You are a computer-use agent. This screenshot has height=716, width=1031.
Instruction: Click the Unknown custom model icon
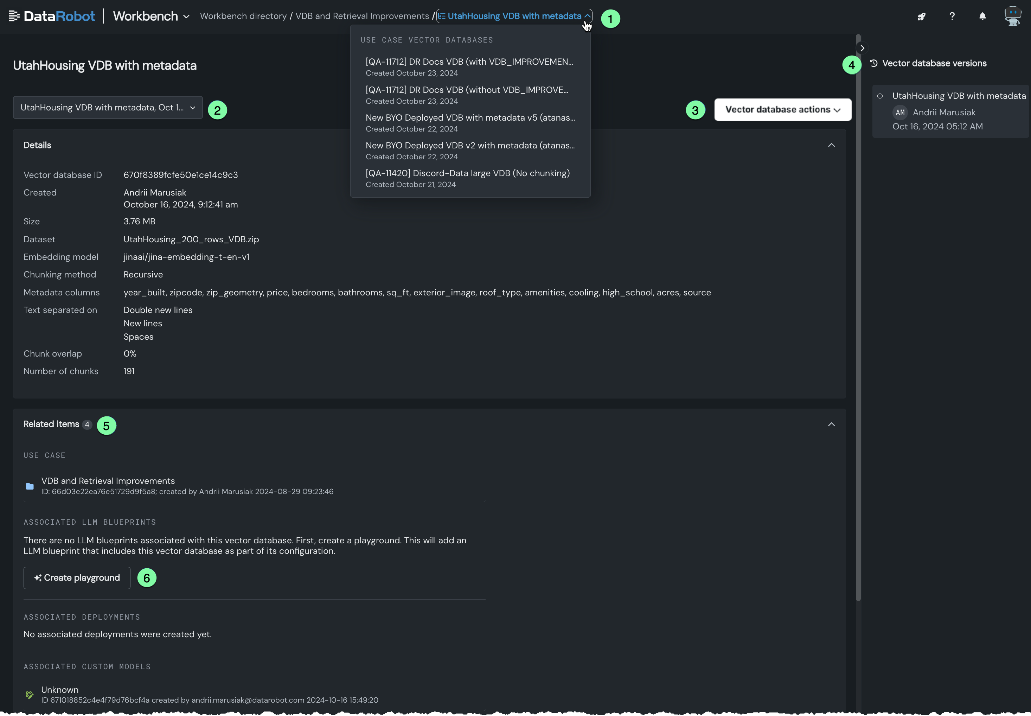pyautogui.click(x=30, y=695)
